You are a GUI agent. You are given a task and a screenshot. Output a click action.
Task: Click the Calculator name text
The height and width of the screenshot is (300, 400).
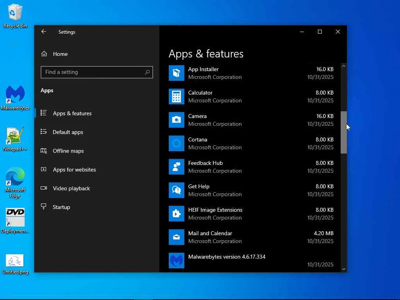200,93
